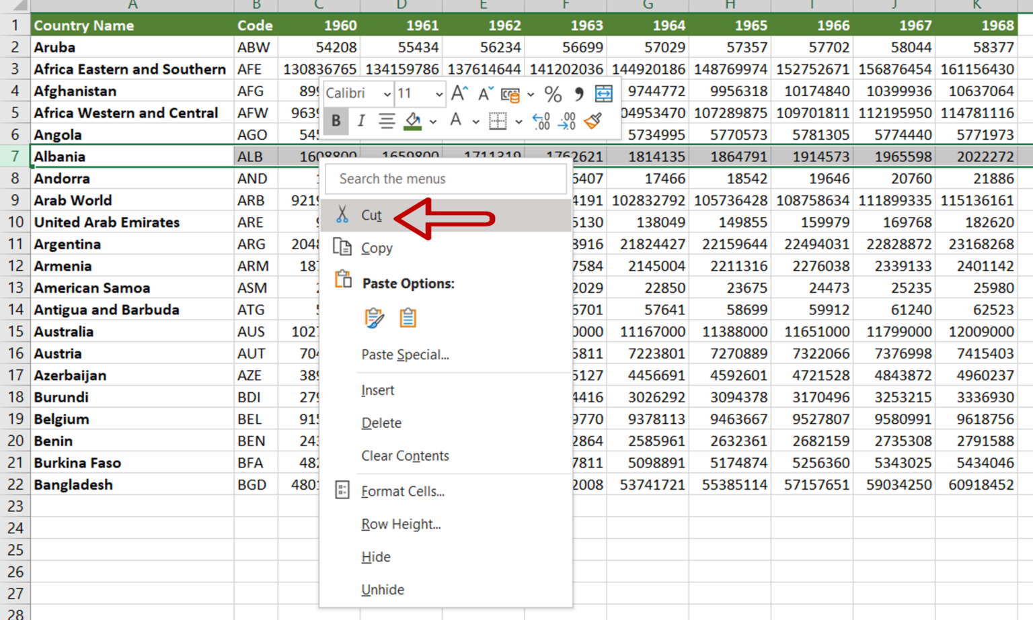Click the plain Paste clipboard icon
1033x620 pixels.
[408, 318]
